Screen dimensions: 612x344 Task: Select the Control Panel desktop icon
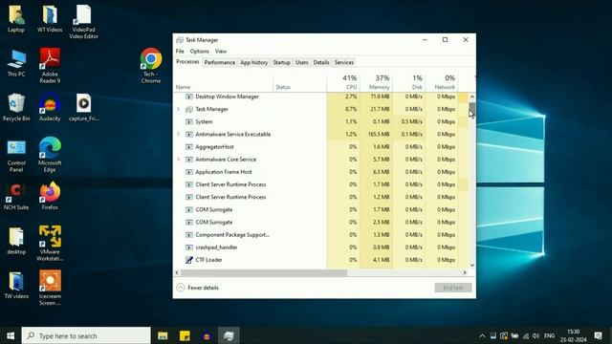pos(16,156)
